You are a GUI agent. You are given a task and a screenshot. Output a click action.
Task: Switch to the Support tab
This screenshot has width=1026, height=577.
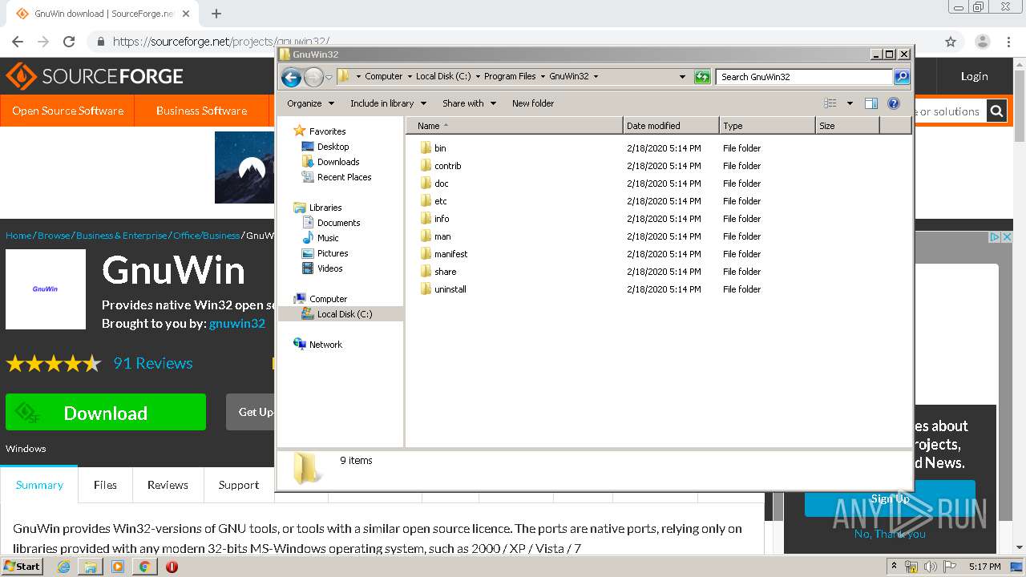(239, 485)
